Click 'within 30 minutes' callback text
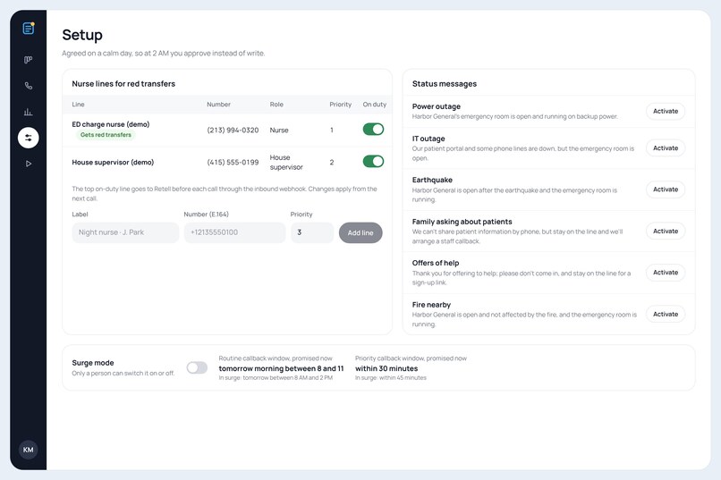 pos(386,368)
